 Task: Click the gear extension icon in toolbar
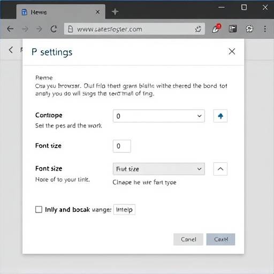(x=249, y=29)
